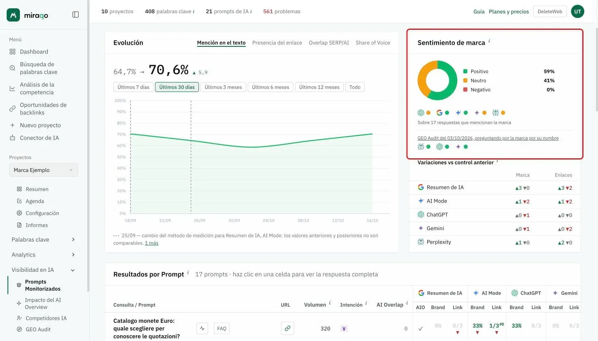Switch to Presencia del enlace tab
Image resolution: width=598 pixels, height=341 pixels.
(277, 43)
